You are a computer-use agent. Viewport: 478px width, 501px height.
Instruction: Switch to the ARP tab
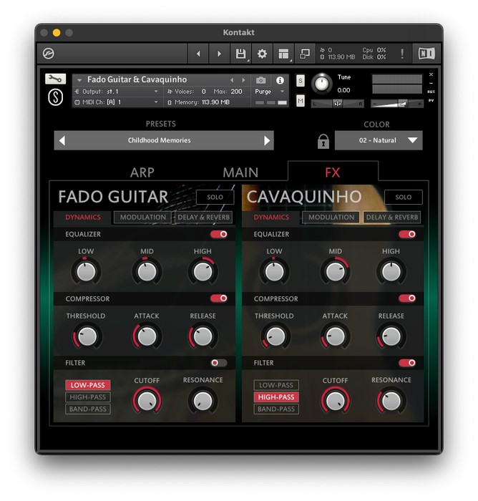point(142,172)
